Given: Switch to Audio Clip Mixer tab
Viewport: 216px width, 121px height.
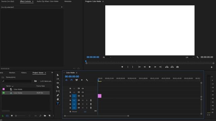Looking at the screenshot, I should 48,1.
